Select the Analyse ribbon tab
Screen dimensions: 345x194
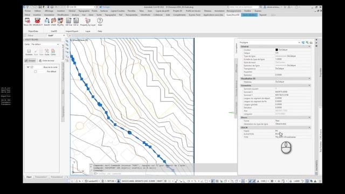pyautogui.click(x=75, y=15)
